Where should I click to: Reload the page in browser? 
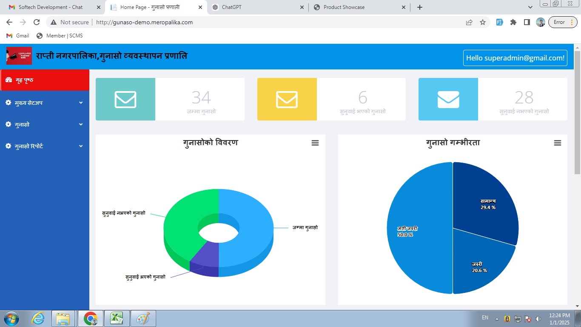coord(37,22)
